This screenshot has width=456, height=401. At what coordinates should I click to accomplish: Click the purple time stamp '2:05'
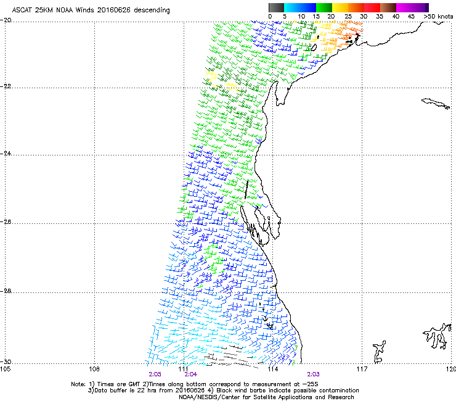tap(155, 374)
